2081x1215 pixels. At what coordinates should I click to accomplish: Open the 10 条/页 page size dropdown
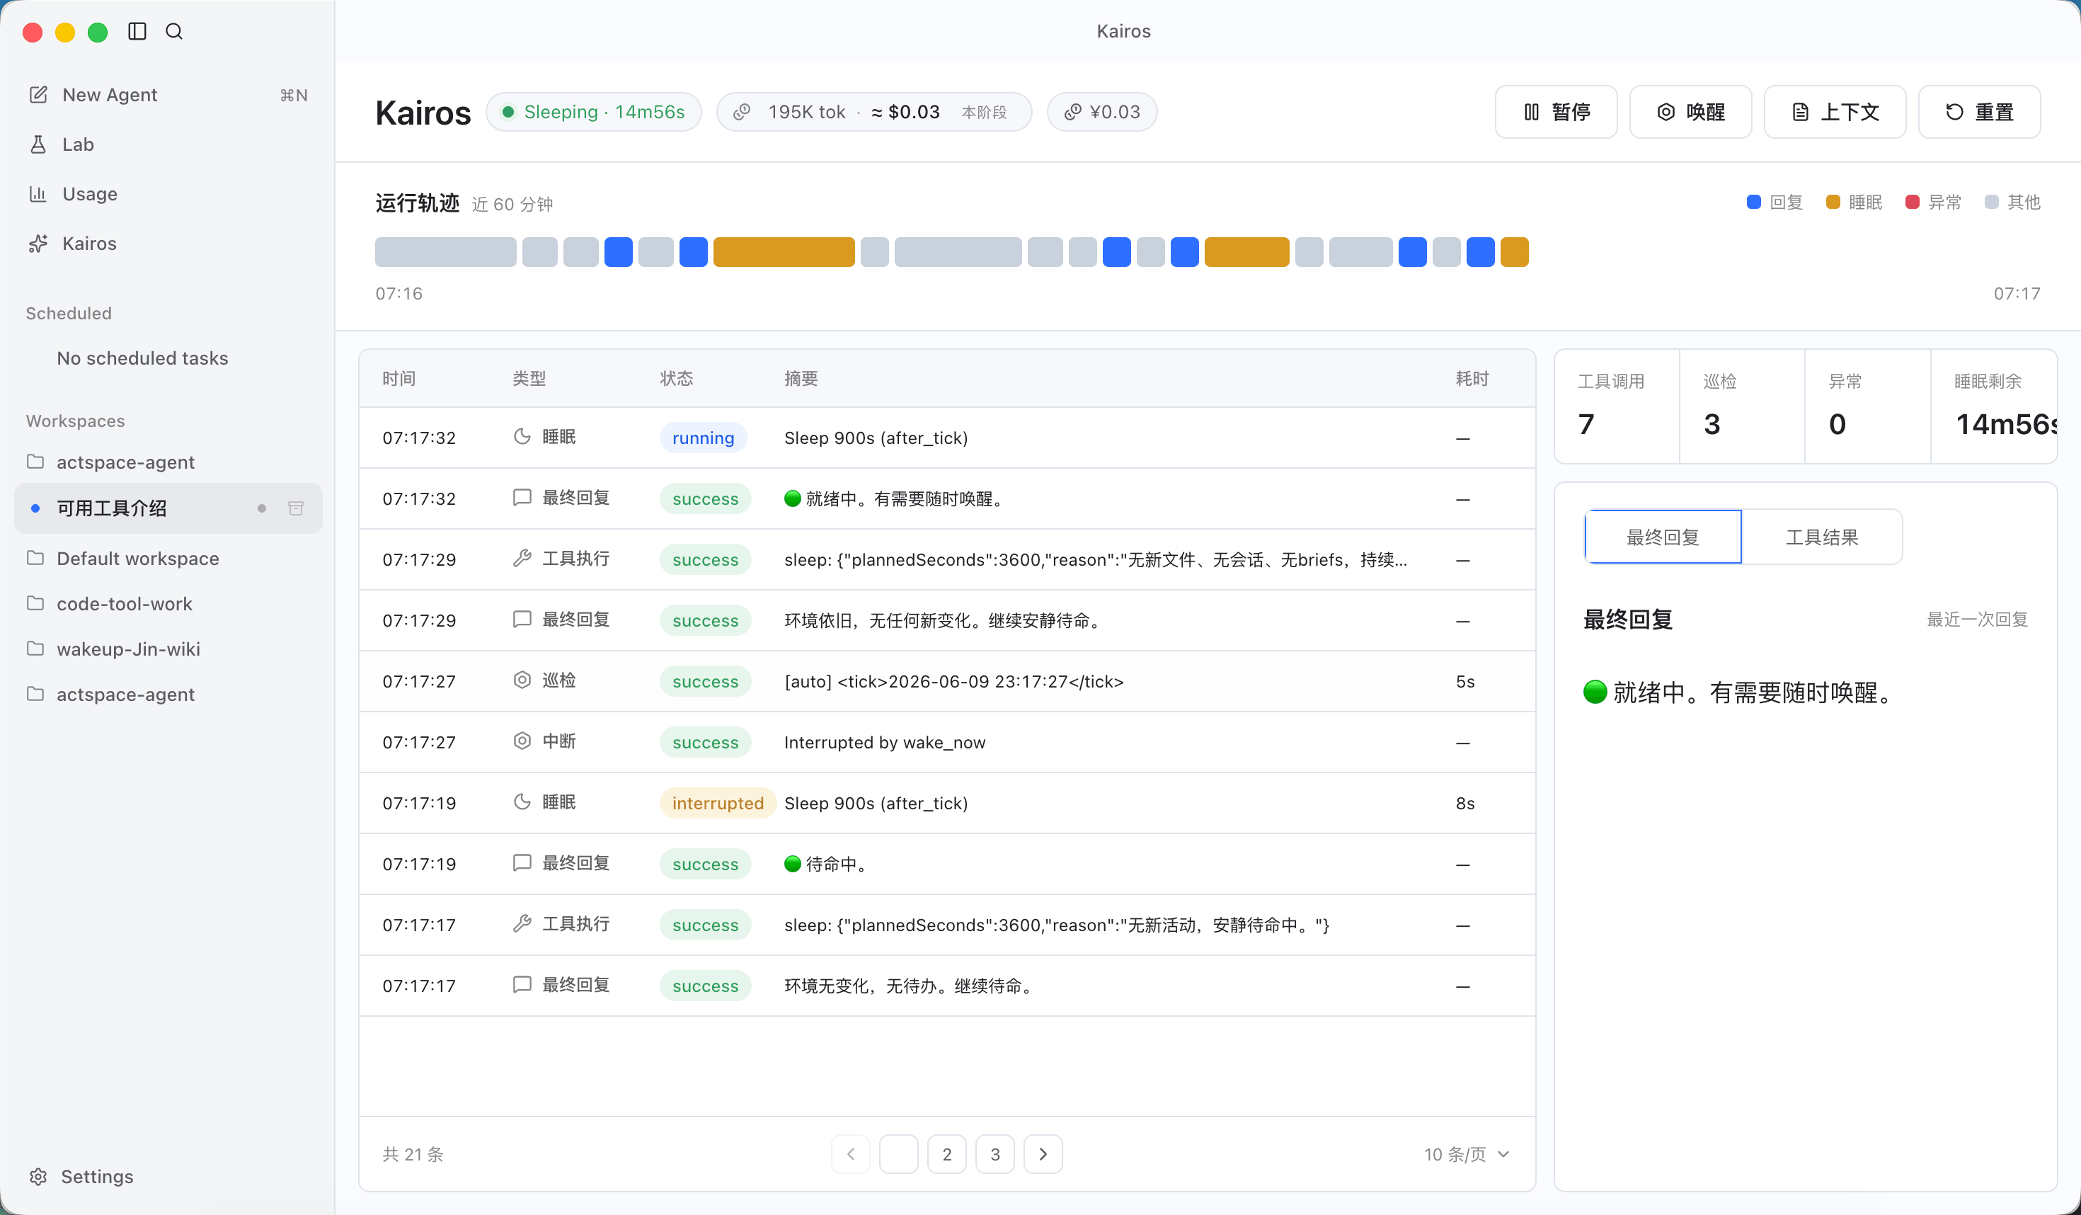tap(1467, 1154)
